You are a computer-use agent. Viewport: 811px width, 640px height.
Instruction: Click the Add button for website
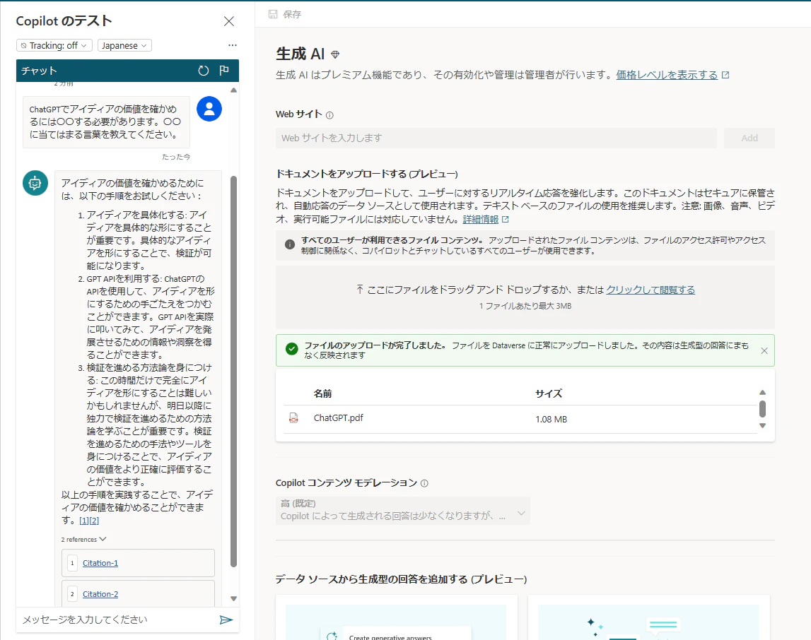749,138
